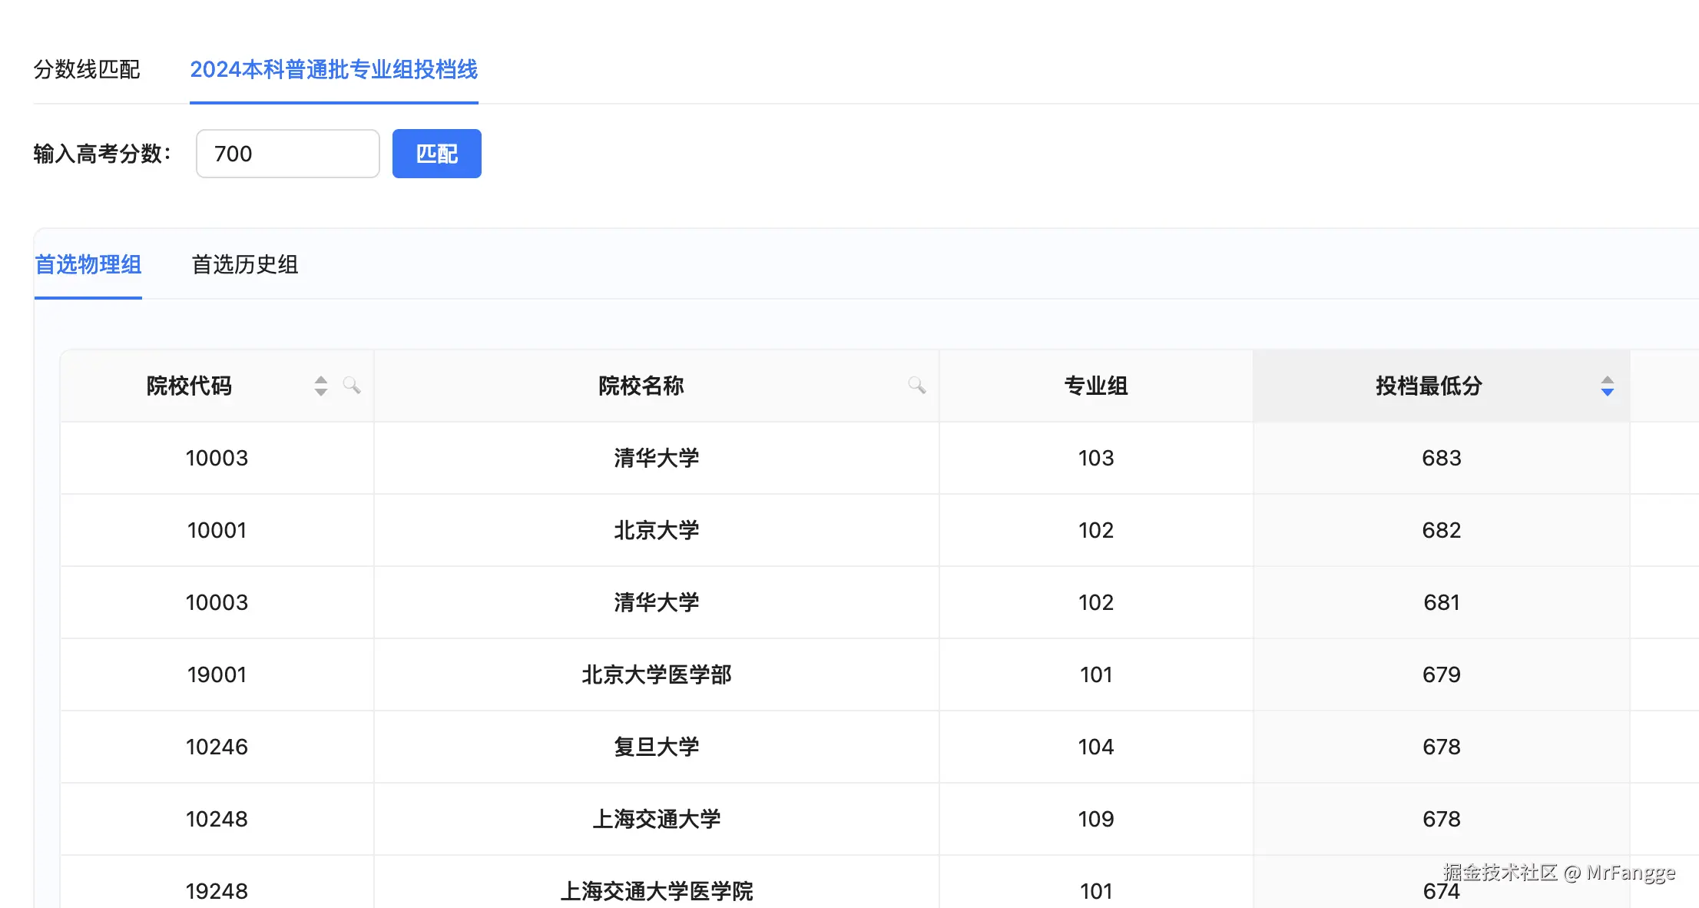Click the 投档最低分 column header text

(x=1428, y=386)
